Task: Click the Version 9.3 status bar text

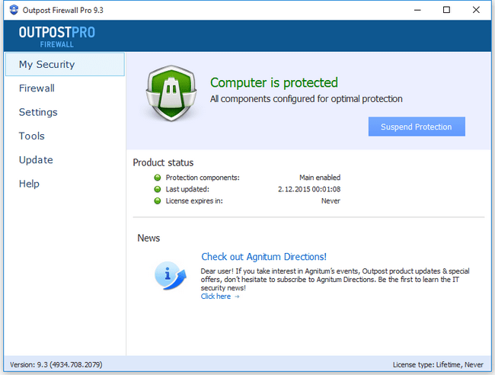Action: [x=56, y=364]
